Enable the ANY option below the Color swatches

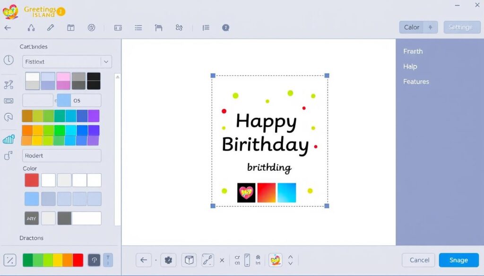31,218
